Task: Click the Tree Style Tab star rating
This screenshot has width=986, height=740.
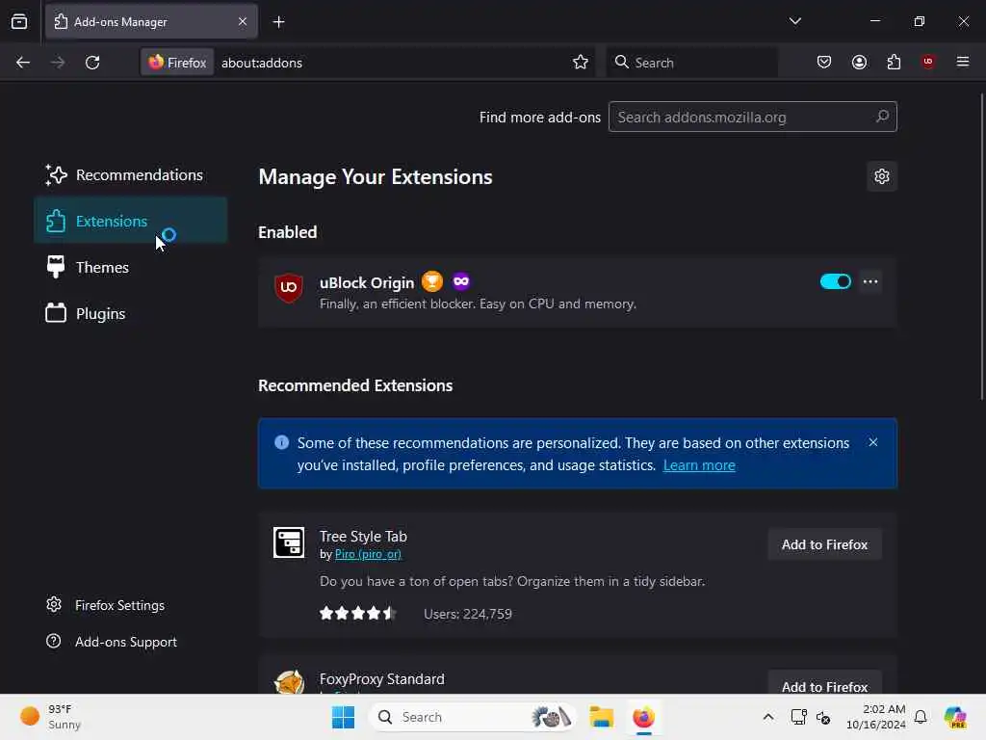Action: [x=357, y=614]
